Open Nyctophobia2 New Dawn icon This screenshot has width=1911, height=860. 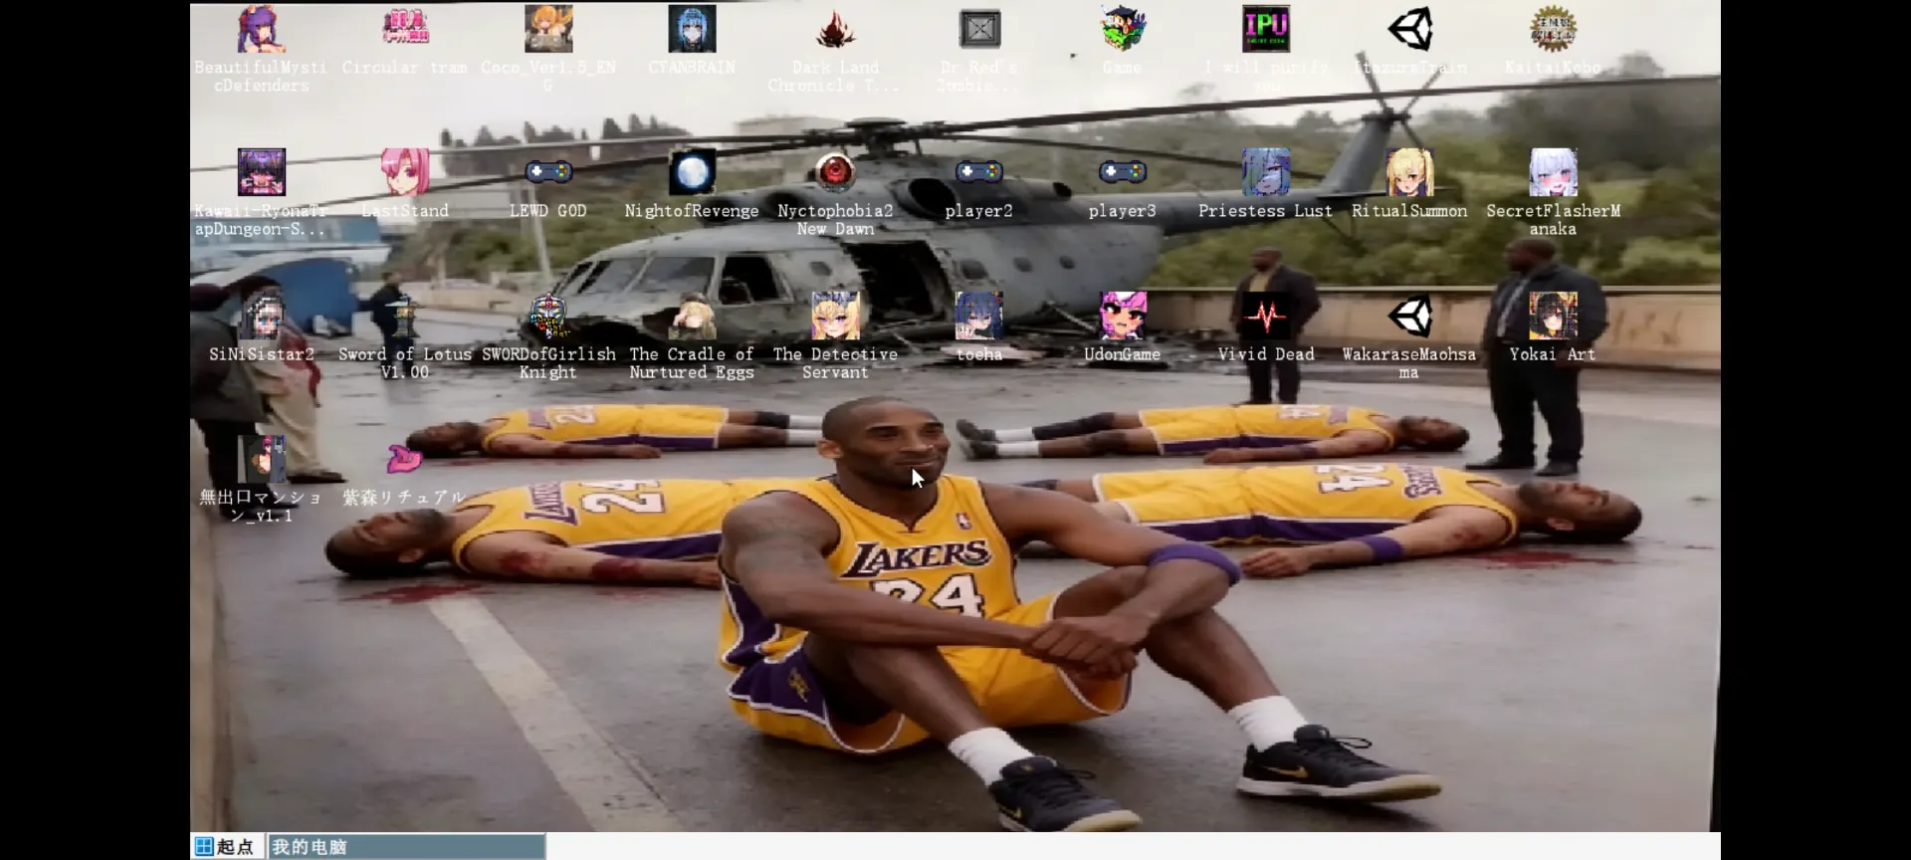coord(835,173)
